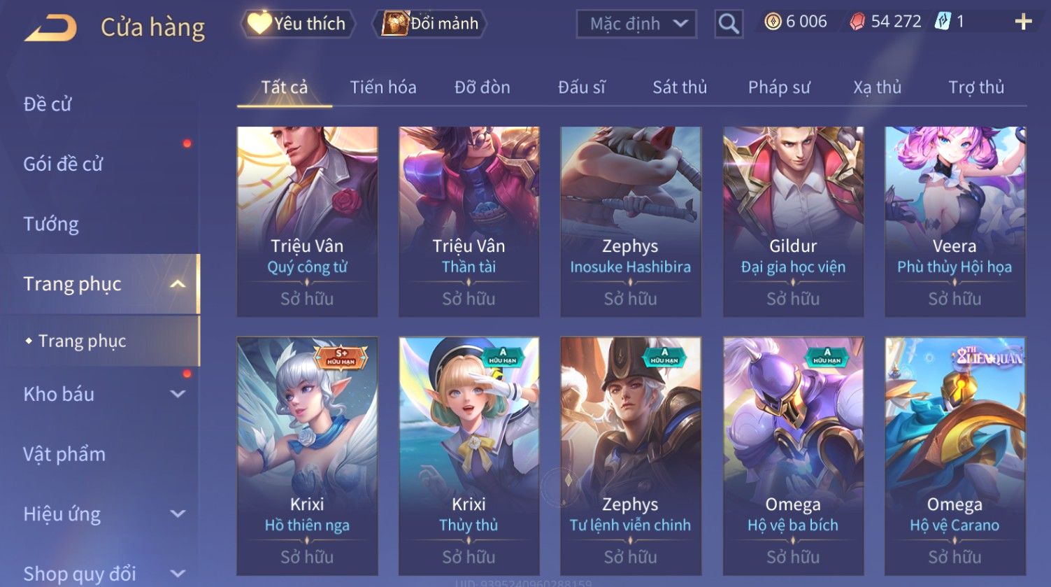Collapse the Trang phục sidebar section

pyautogui.click(x=178, y=283)
